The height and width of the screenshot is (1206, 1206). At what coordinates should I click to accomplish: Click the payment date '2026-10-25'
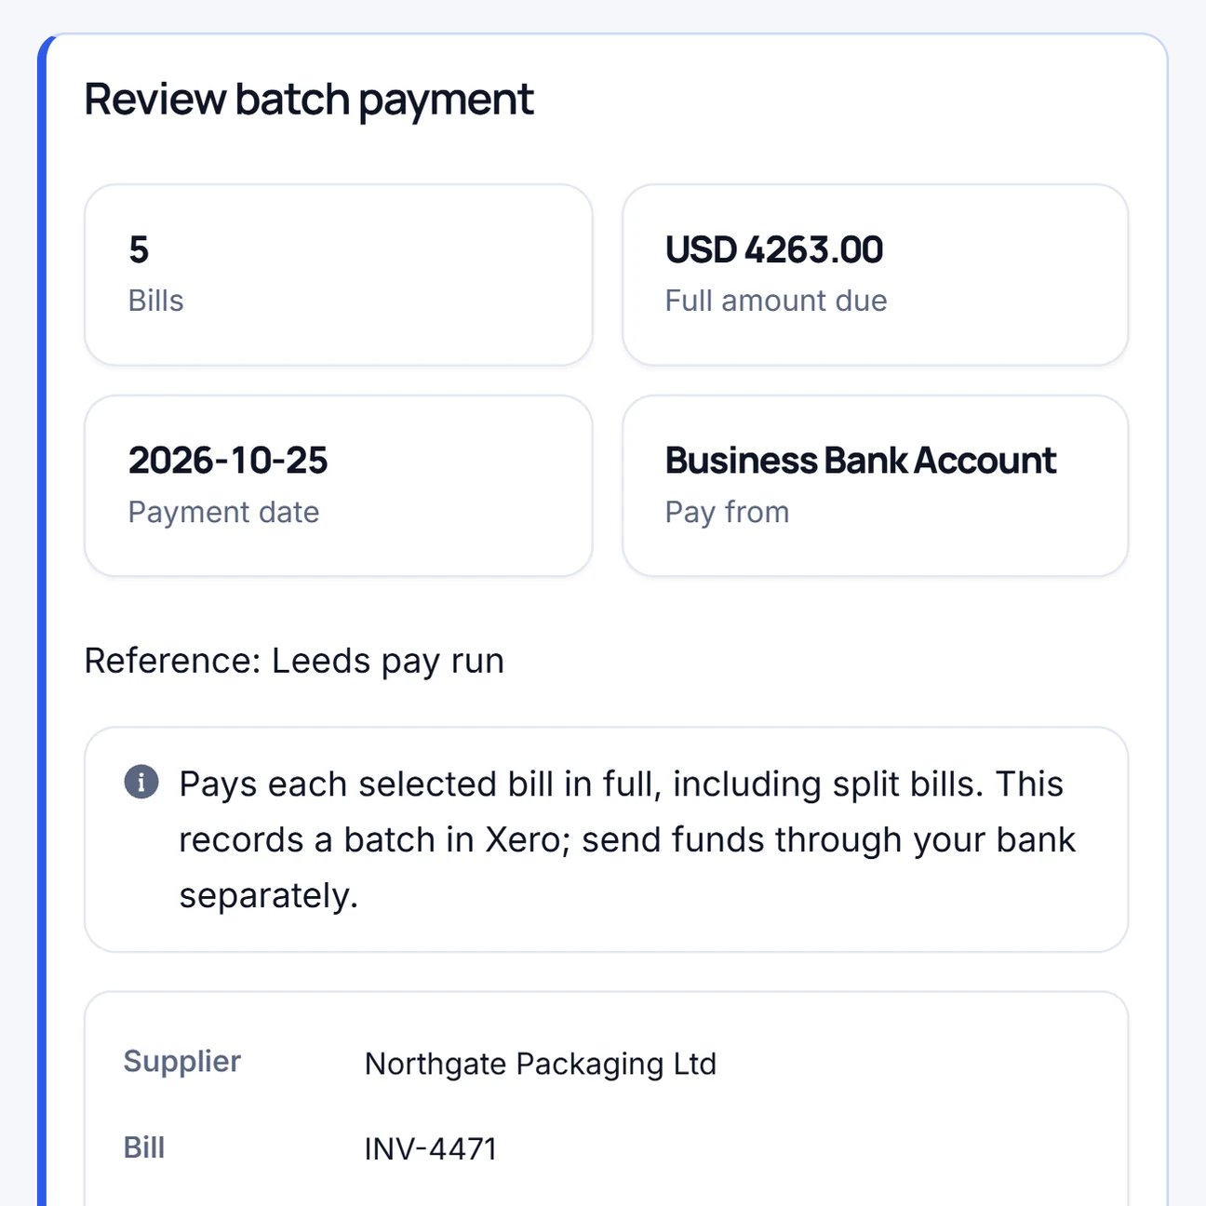[x=228, y=461]
